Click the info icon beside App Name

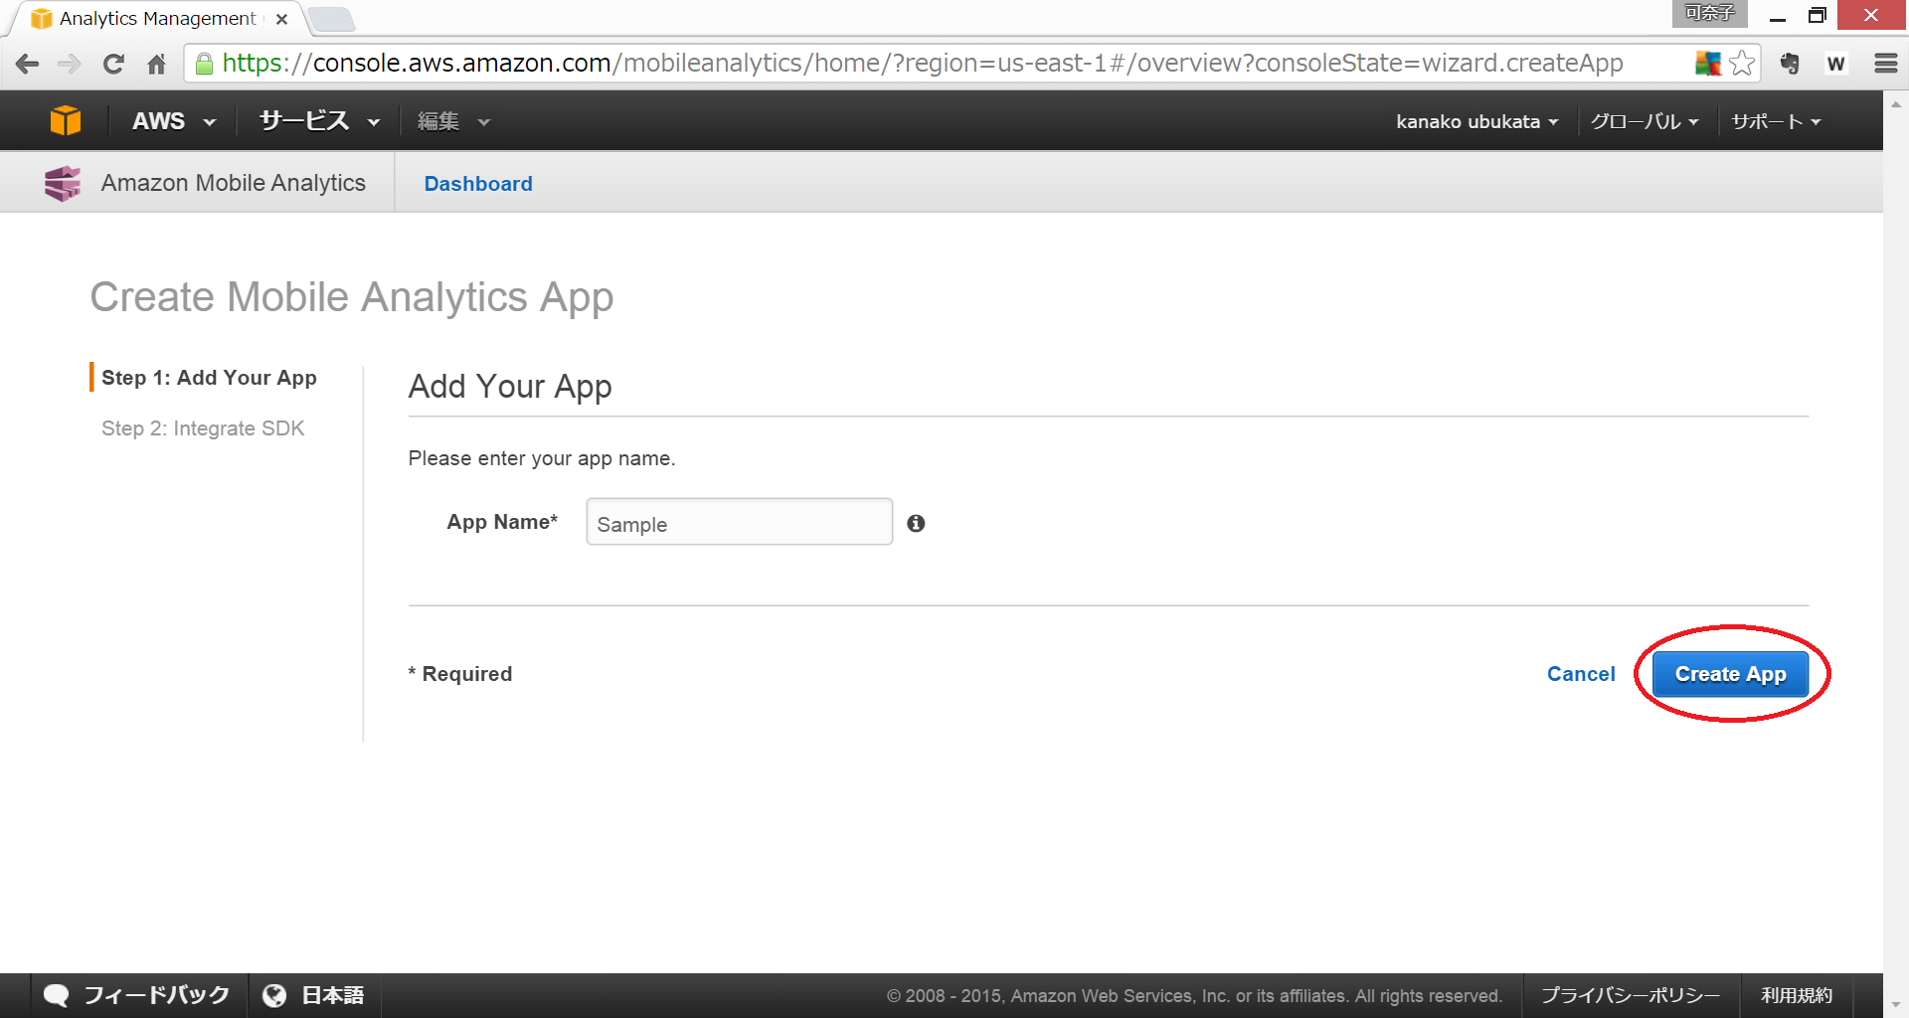916,523
